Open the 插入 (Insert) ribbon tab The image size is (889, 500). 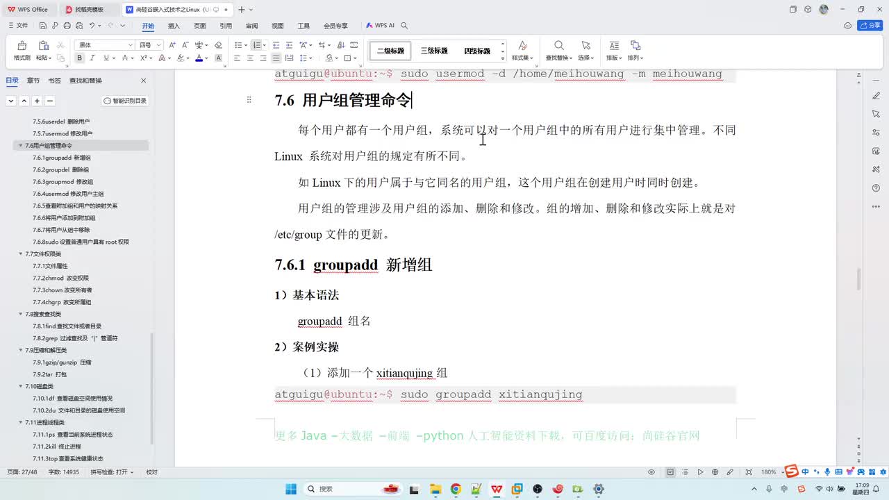174,26
